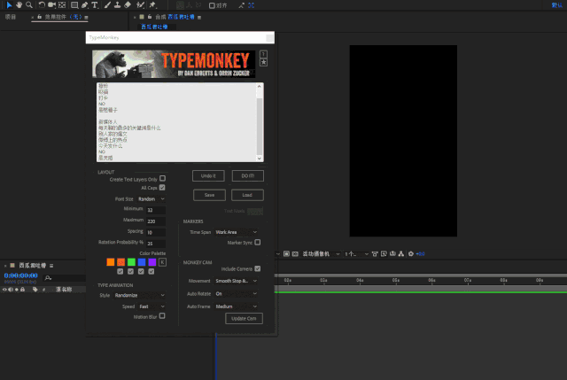
Task: Click the Undo It button
Action: click(x=208, y=175)
